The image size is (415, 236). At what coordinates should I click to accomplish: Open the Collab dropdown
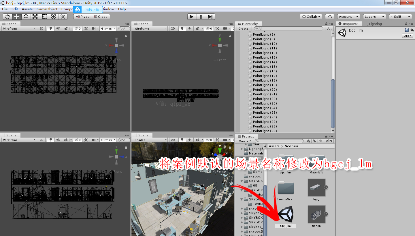311,17
